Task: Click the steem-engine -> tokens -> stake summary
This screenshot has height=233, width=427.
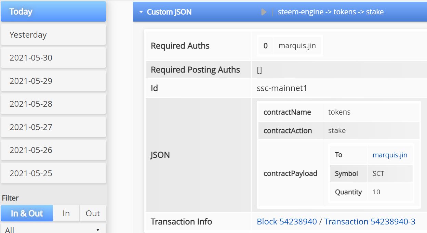Action: (330, 12)
